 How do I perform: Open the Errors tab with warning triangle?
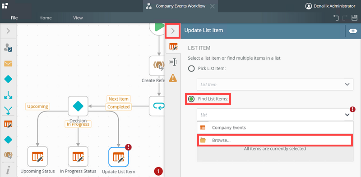pos(173,78)
